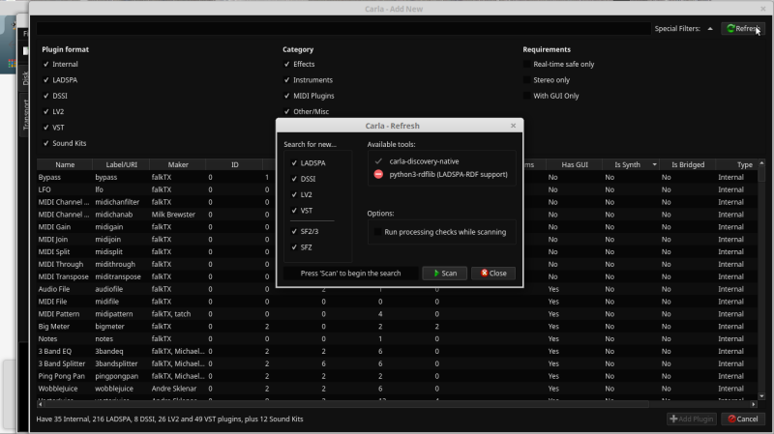The image size is (774, 434).
Task: Select the MIDI Pattern plugin row
Action: tap(398, 314)
